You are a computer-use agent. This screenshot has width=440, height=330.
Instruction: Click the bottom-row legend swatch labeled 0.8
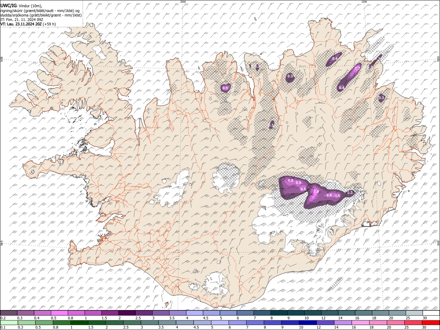pos(62,322)
